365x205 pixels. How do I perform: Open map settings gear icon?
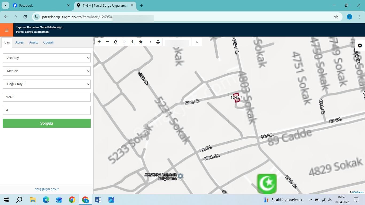pos(360,46)
